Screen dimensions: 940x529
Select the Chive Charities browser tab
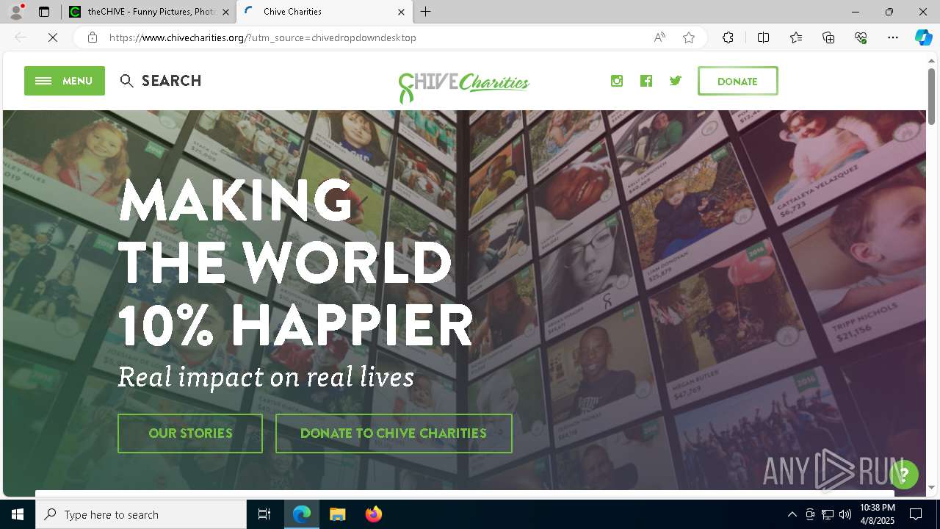[324, 12]
